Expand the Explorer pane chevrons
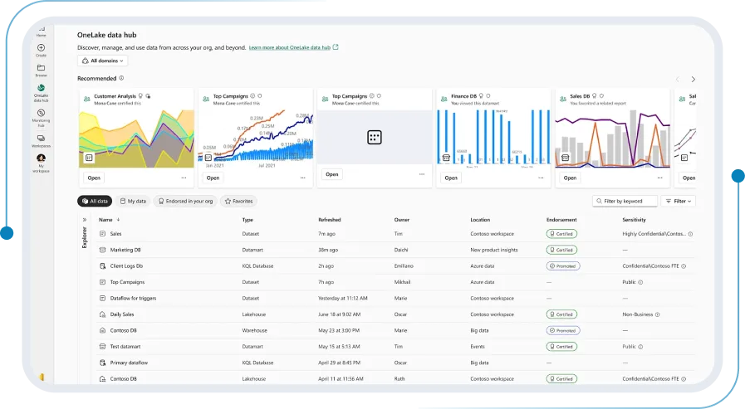Screen dimensions: 745x409 coord(85,220)
